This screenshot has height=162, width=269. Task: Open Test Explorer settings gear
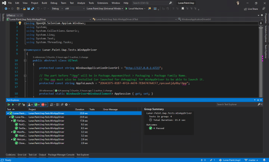[x=66, y=104]
